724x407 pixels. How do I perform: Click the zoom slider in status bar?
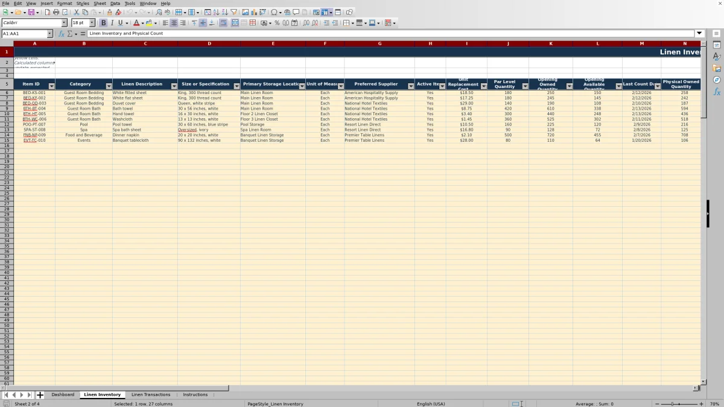point(679,404)
